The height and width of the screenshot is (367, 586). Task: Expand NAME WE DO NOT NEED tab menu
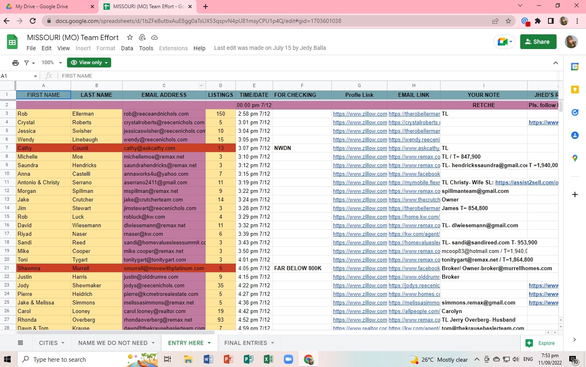pos(153,343)
